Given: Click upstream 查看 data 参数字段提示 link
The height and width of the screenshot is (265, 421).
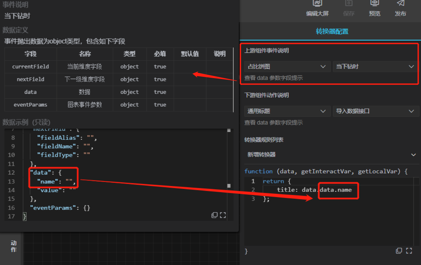Looking at the screenshot, I should [x=273, y=78].
